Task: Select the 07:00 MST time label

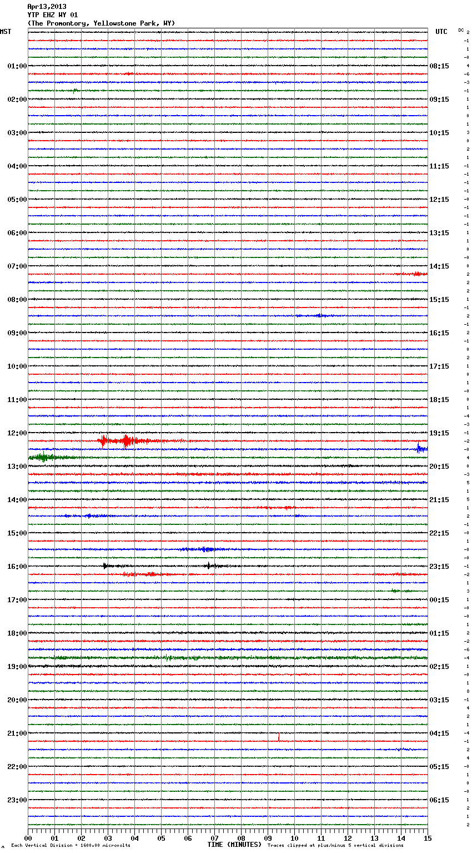Action: [x=17, y=266]
